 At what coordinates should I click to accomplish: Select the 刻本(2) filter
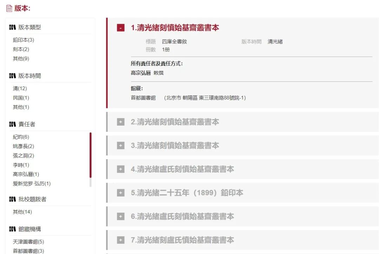[x=20, y=49]
